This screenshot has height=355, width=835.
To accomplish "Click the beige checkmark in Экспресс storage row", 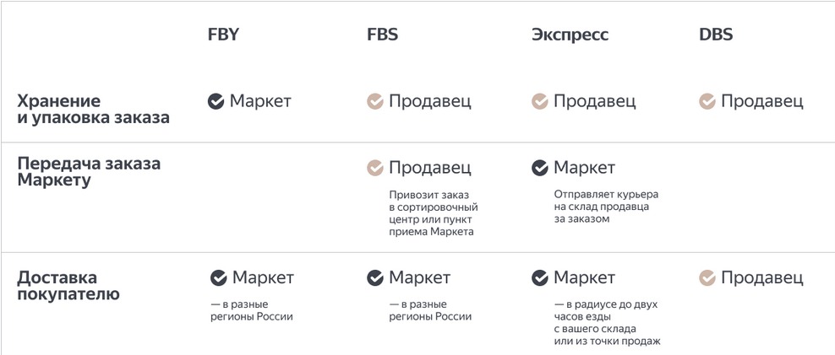I will 540,101.
